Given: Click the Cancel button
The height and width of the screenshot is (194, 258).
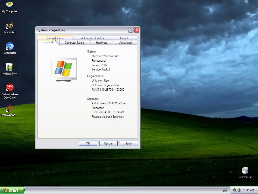Looking at the screenshot, I should tap(108, 143).
